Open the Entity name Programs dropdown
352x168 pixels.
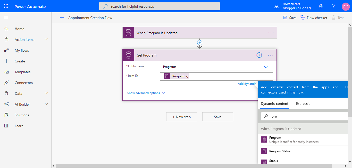pyautogui.click(x=216, y=67)
